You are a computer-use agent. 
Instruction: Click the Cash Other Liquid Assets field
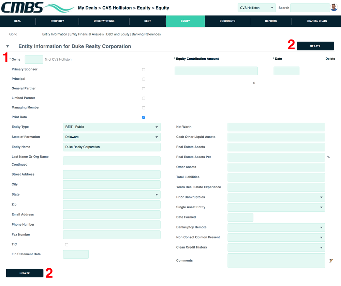pos(276,137)
